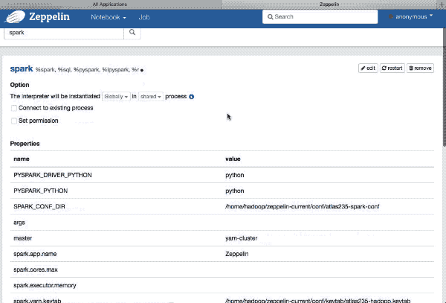Click the edit interpreter button

(x=368, y=68)
